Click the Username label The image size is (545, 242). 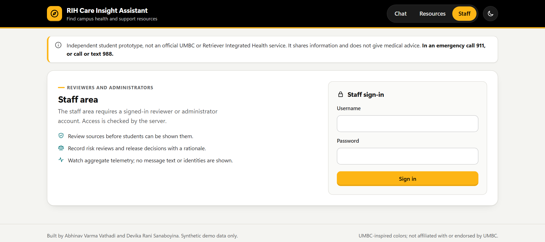(349, 108)
